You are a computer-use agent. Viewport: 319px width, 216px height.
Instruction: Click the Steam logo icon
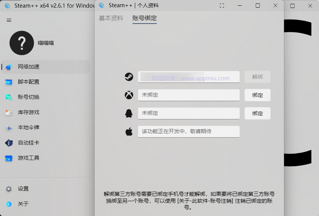click(x=129, y=77)
